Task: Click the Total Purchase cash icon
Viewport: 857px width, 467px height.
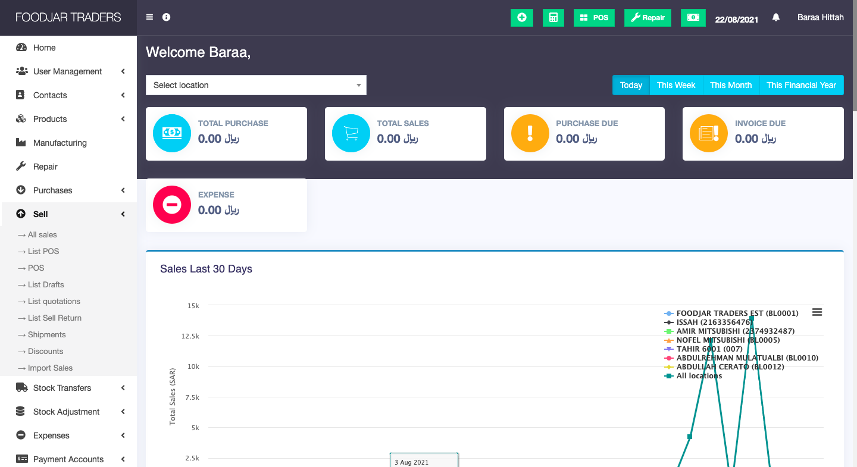Action: (x=172, y=133)
